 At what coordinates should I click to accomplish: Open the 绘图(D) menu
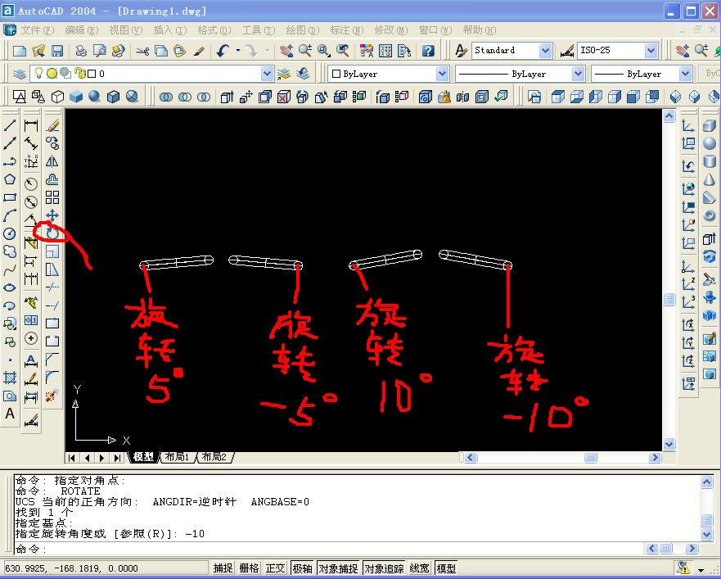point(302,30)
